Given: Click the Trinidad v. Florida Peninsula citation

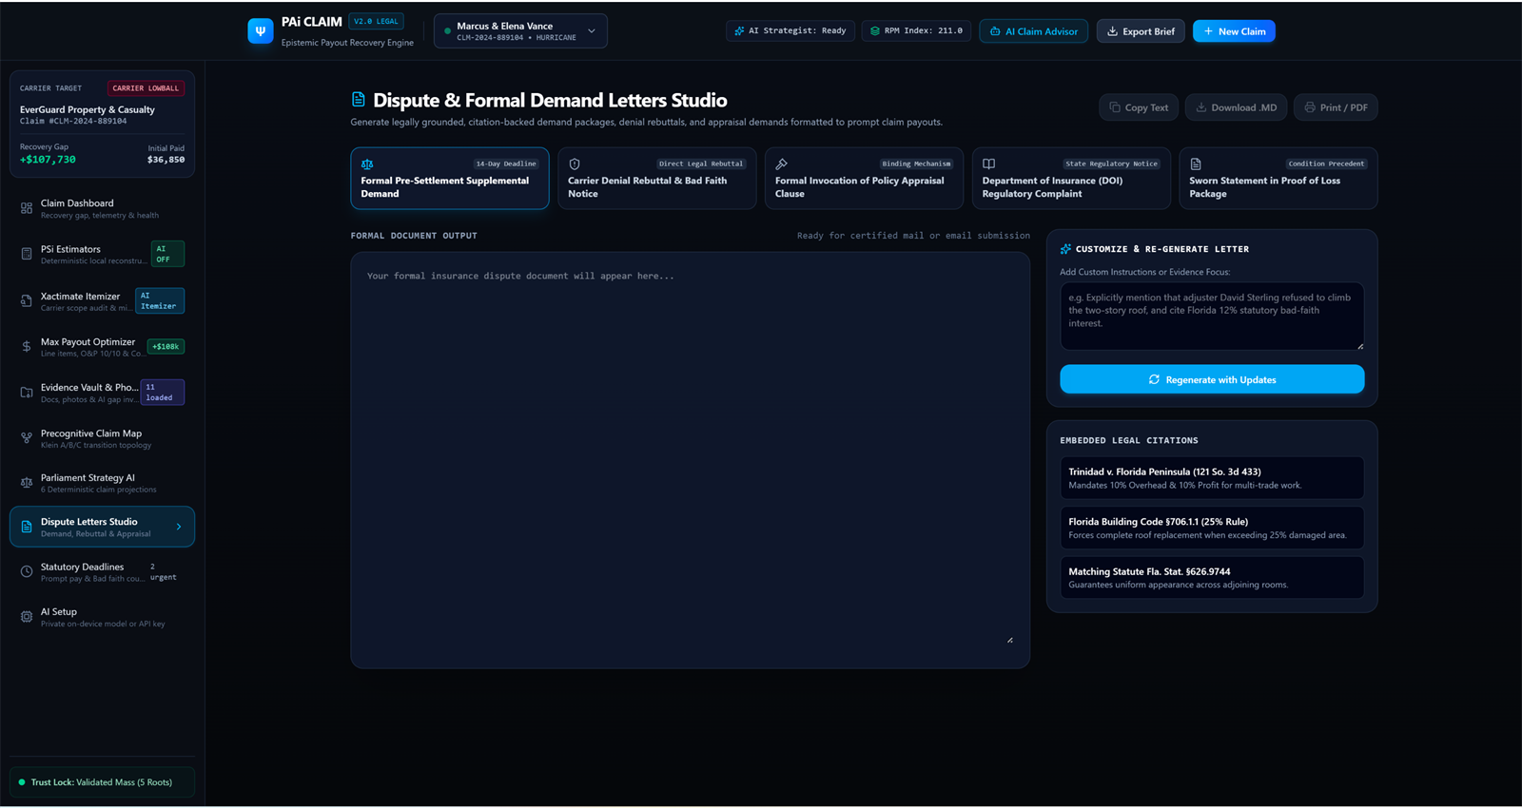Looking at the screenshot, I should pos(1212,478).
